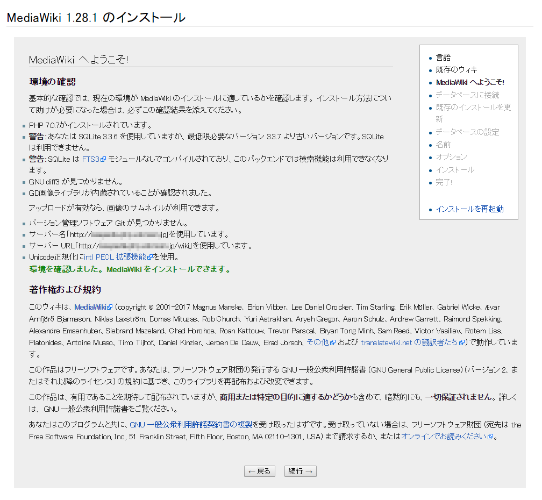The image size is (542, 500).
Task: Click the page title MediaWiki 1.28.1 のインストール
Action: pyautogui.click(x=96, y=18)
